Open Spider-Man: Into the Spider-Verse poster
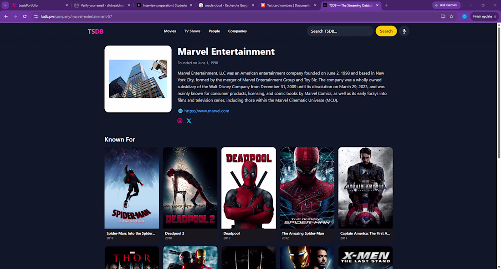The height and width of the screenshot is (269, 501). click(132, 188)
